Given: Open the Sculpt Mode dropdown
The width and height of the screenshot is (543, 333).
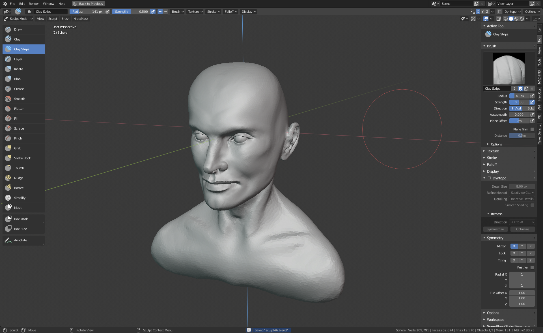Looking at the screenshot, I should click(18, 19).
